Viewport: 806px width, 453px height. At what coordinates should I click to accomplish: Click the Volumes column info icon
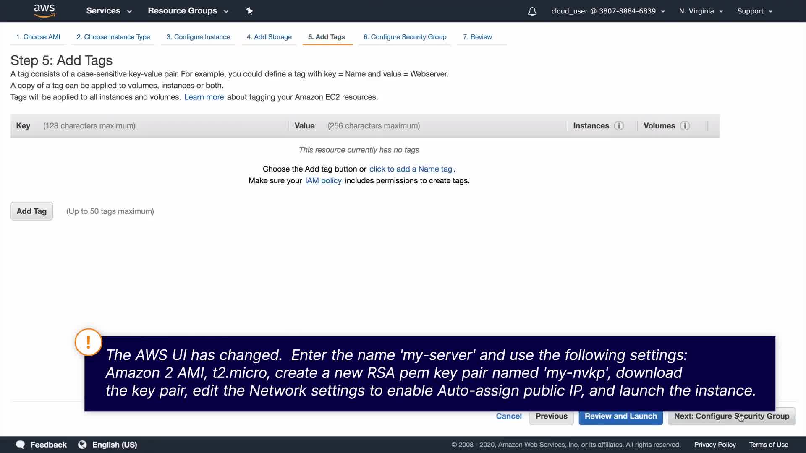click(685, 126)
